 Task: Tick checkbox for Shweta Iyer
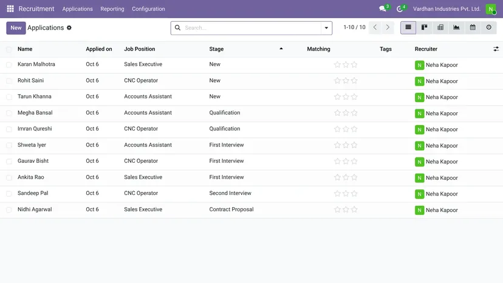(9, 145)
